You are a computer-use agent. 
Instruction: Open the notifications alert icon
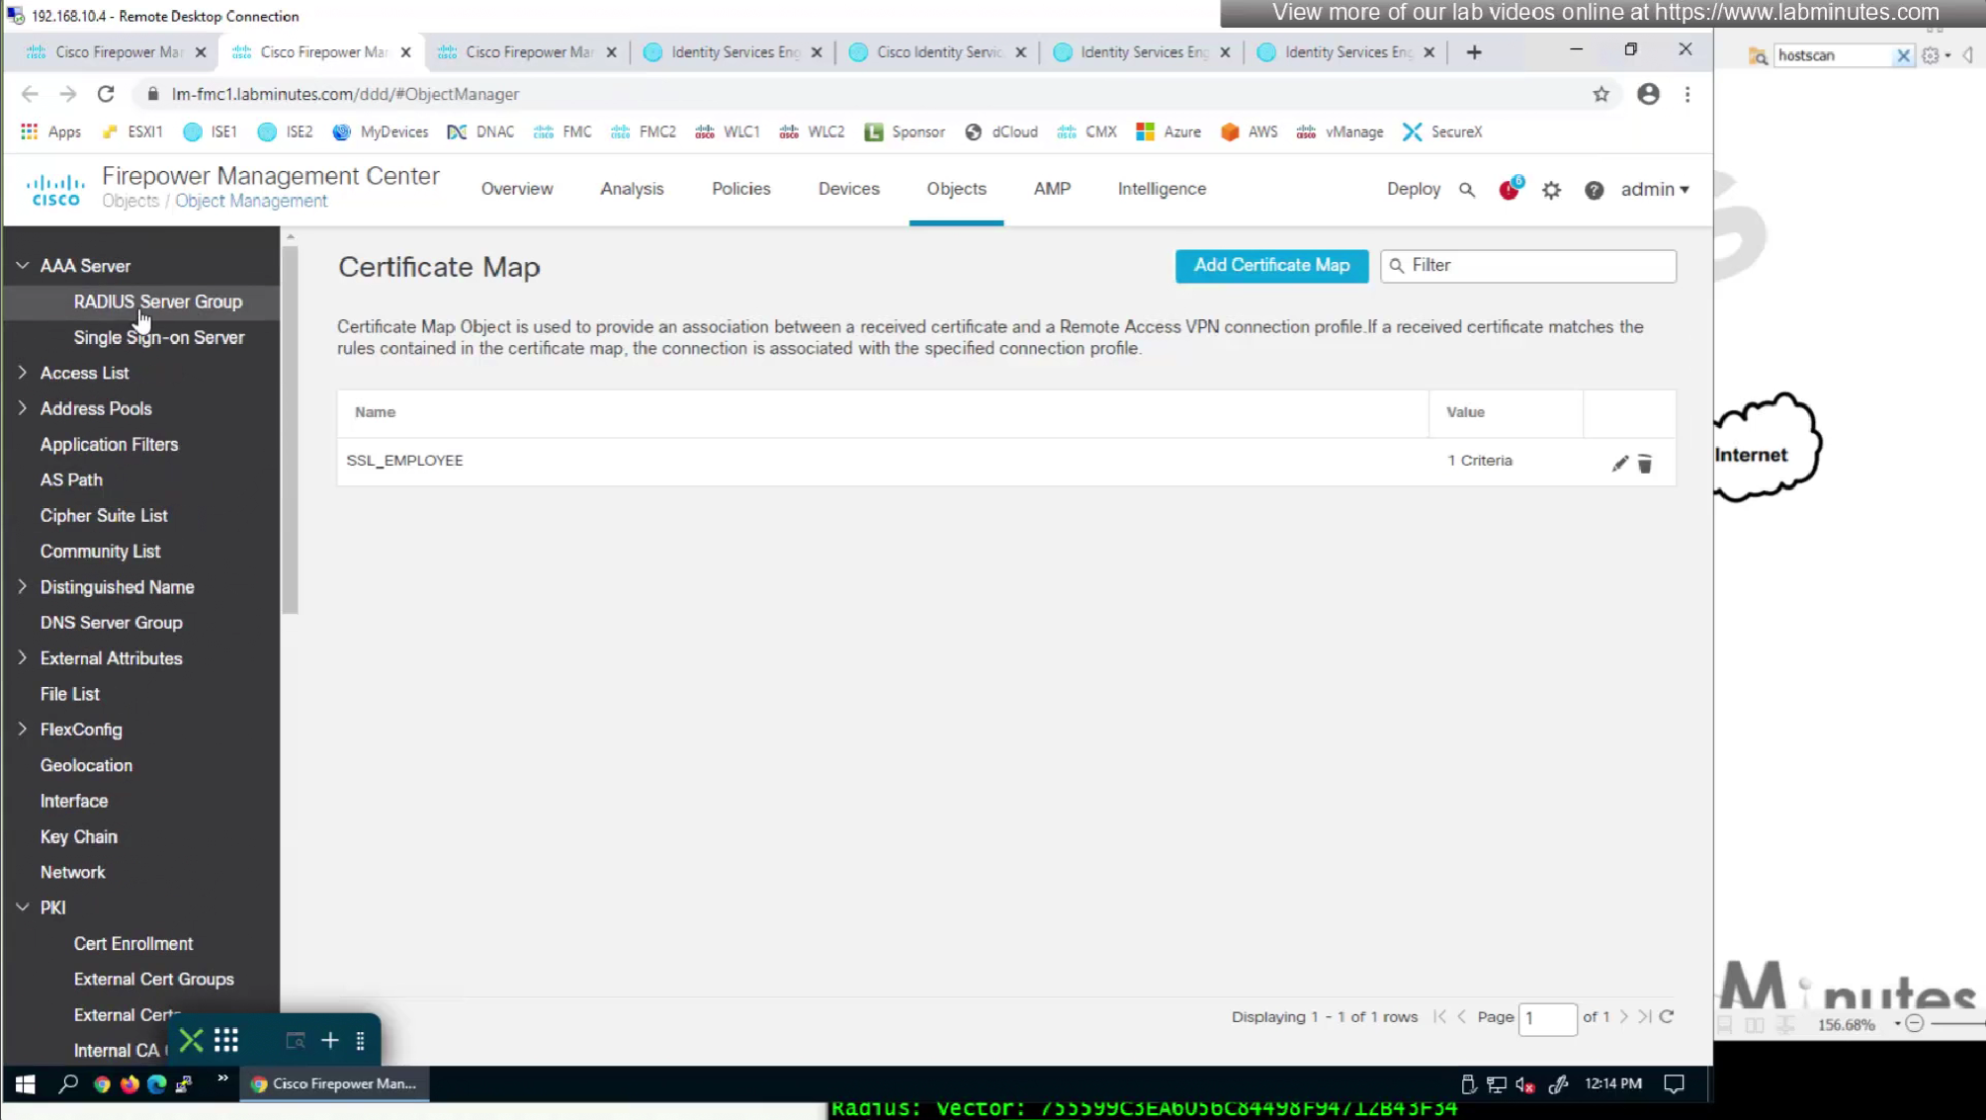click(1509, 190)
